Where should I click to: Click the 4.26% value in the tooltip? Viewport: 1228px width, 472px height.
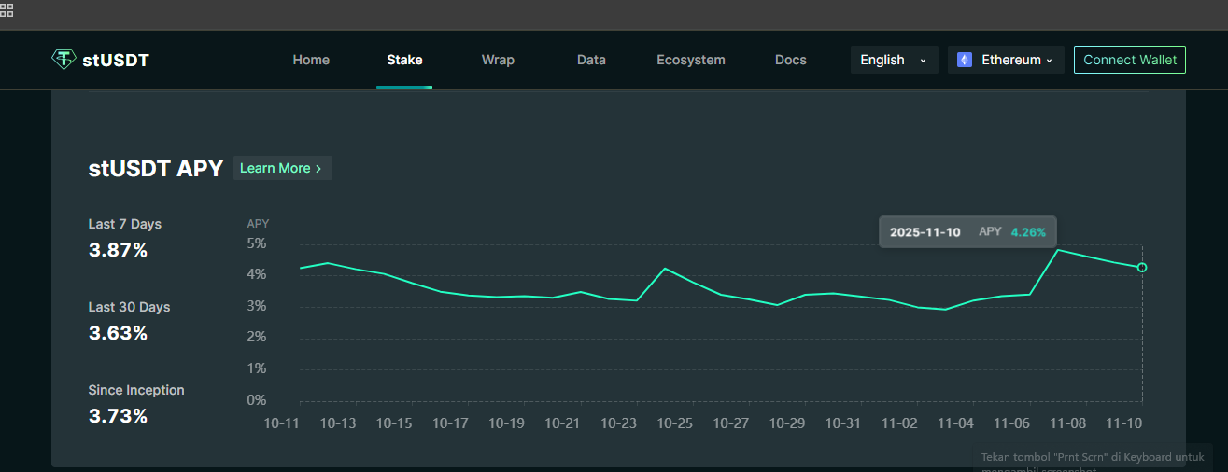pos(1028,232)
